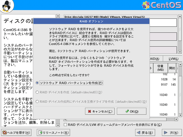Toggle RAID デバイス/LVM ボリュームグループメンバーを非表示にする checkbox
Viewport: 183px width, 137px height.
pyautogui.click(x=65, y=125)
